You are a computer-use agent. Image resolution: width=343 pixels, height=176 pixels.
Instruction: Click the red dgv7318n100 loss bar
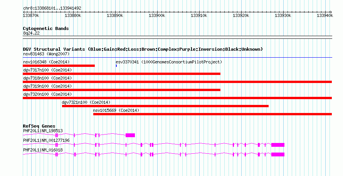click(177, 82)
